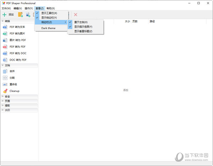Click the Cleanup broom icon
Image resolution: width=213 pixels, height=166 pixels.
point(5,91)
